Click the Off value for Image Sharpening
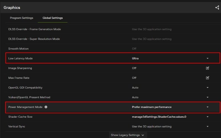Image resolution: width=221 pixels, height=138 pixels. coord(134,68)
